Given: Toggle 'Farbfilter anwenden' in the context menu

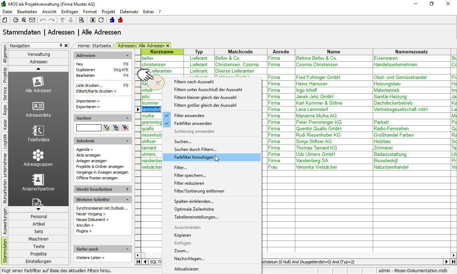Looking at the screenshot, I should coord(193,123).
